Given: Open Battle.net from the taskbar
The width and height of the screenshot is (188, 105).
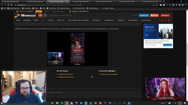Looking at the screenshot, I should [x=129, y=103].
